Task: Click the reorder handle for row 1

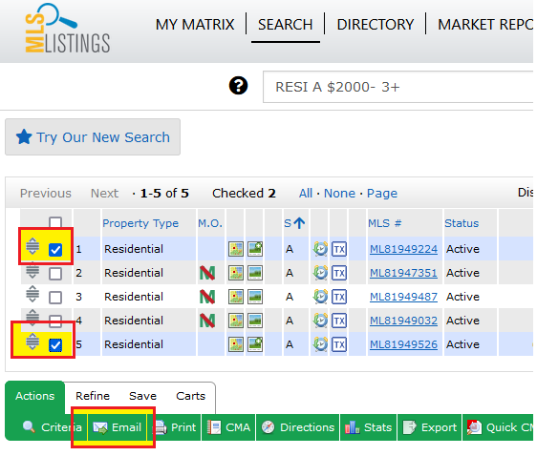Action: (x=32, y=246)
